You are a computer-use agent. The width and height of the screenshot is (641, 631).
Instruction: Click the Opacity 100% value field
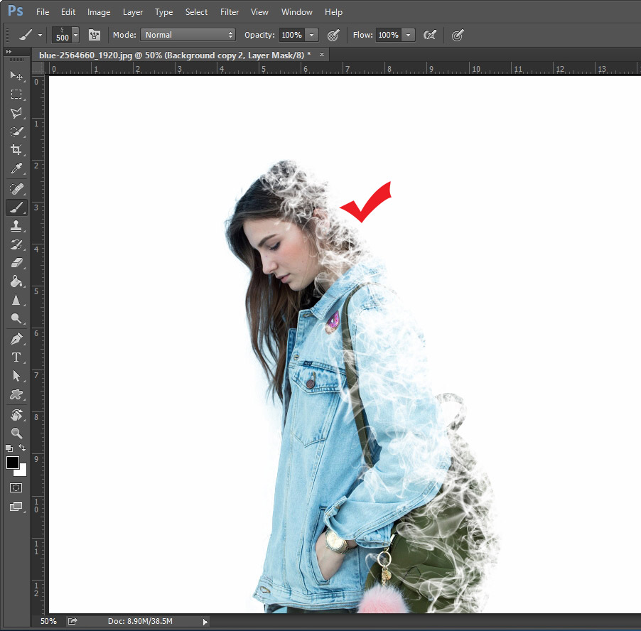pyautogui.click(x=292, y=35)
